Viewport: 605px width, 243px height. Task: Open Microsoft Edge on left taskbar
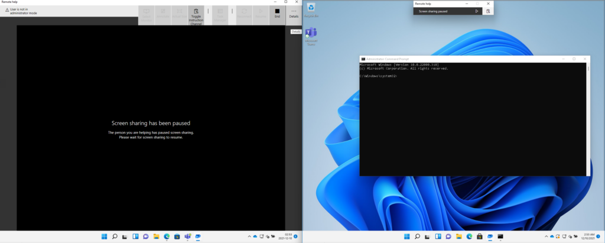coord(167,236)
